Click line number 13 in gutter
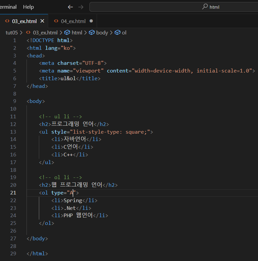The image size is (258, 261). (x=13, y=132)
